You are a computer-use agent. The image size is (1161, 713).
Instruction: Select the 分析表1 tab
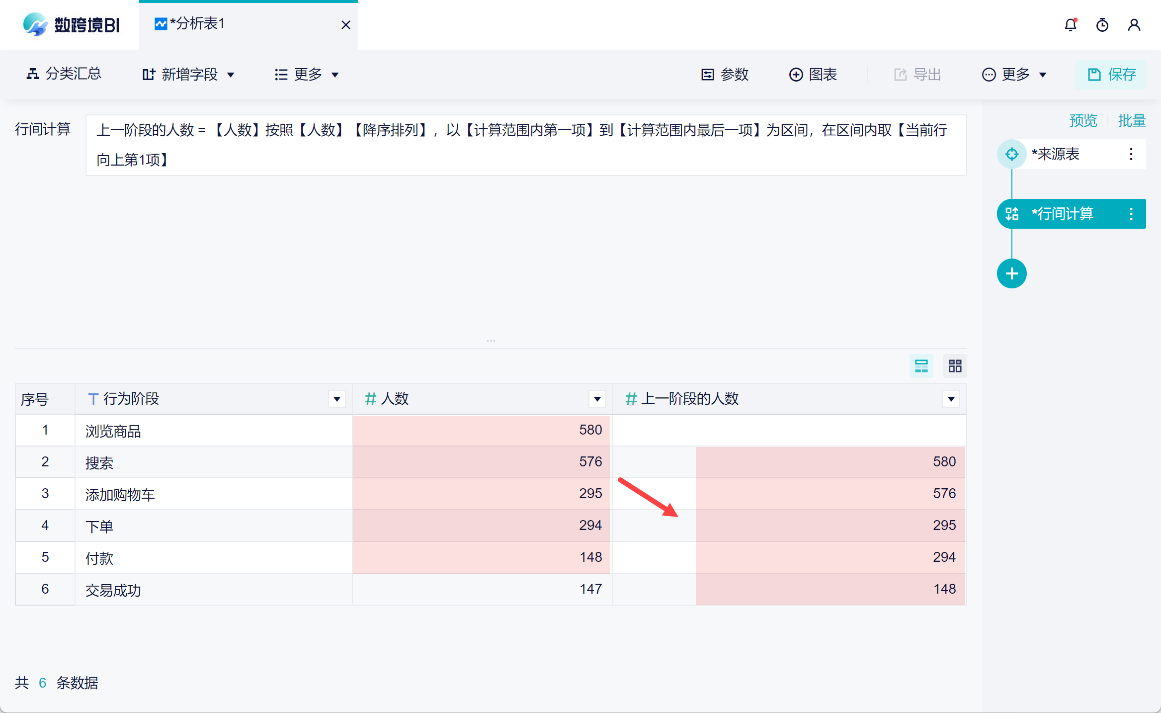[x=199, y=24]
